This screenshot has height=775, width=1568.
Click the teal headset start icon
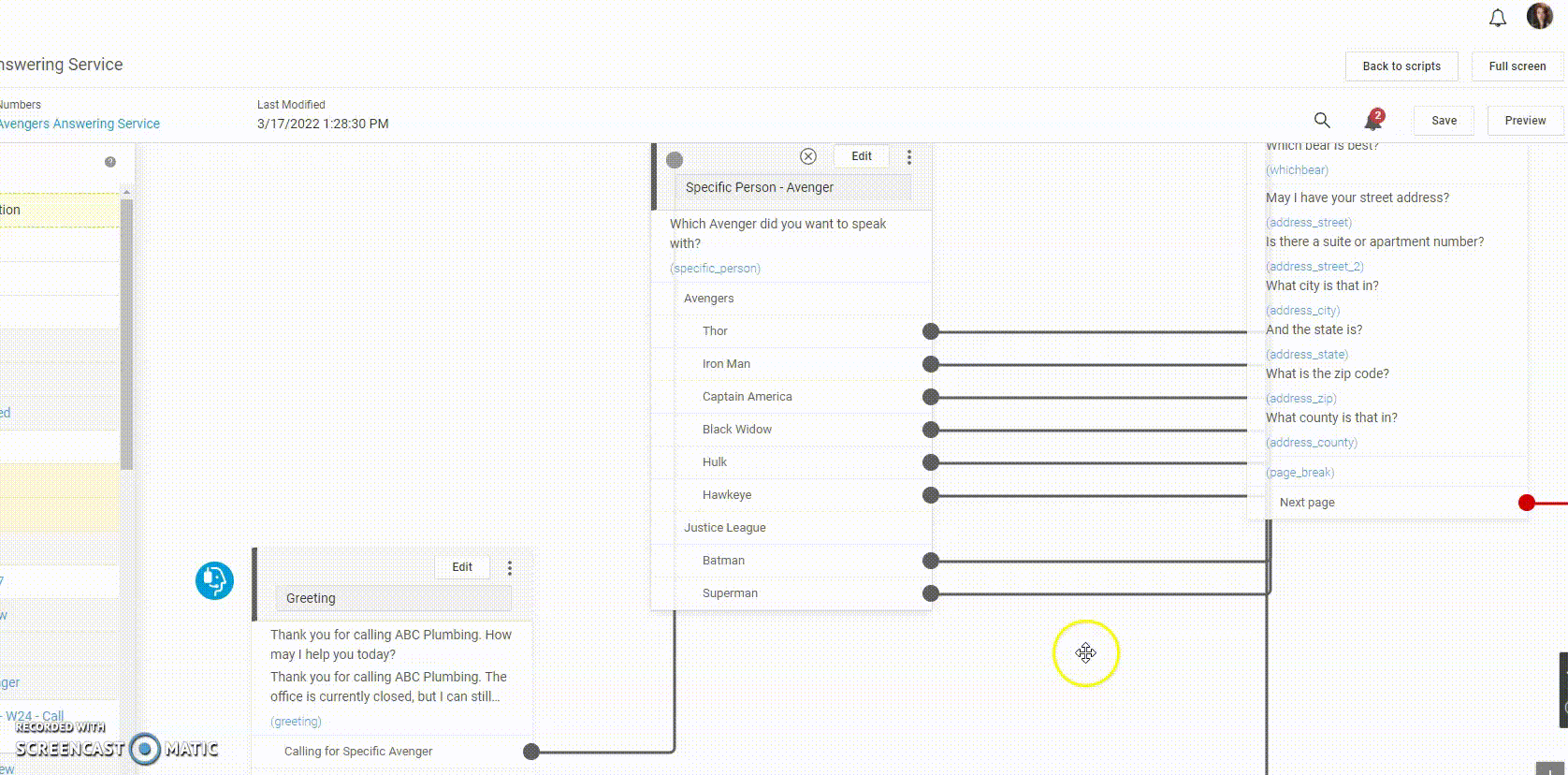pyautogui.click(x=214, y=580)
